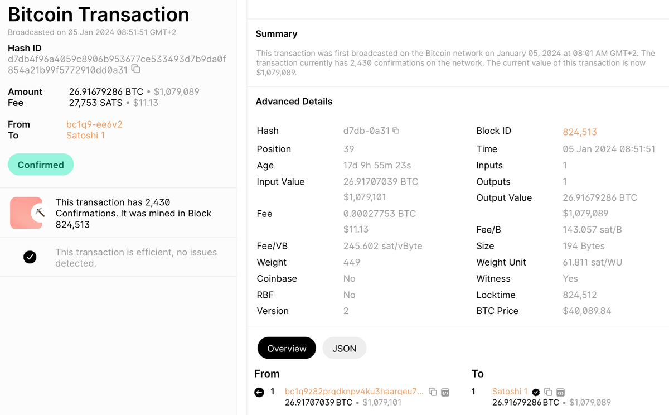This screenshot has height=415, width=669.
Task: Open Satoshi 1 link in the left panel
Action: tap(85, 136)
